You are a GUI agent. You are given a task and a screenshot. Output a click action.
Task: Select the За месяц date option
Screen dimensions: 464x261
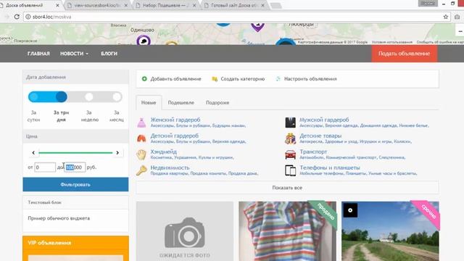point(117,116)
